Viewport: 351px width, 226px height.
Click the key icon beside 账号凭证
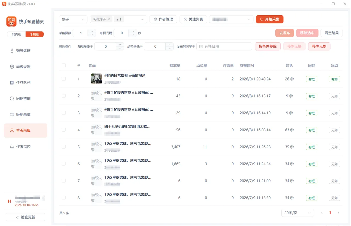point(12,51)
